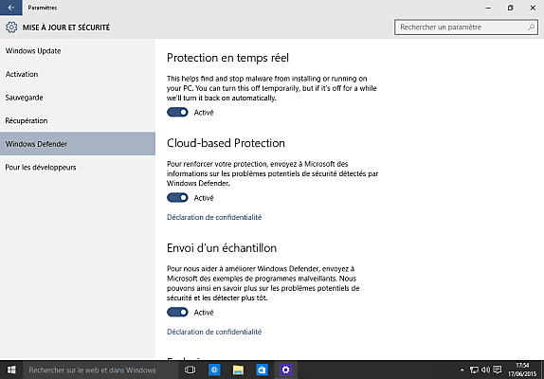Open the Action Center notifications icon
This screenshot has width=544, height=379.
[x=498, y=370]
